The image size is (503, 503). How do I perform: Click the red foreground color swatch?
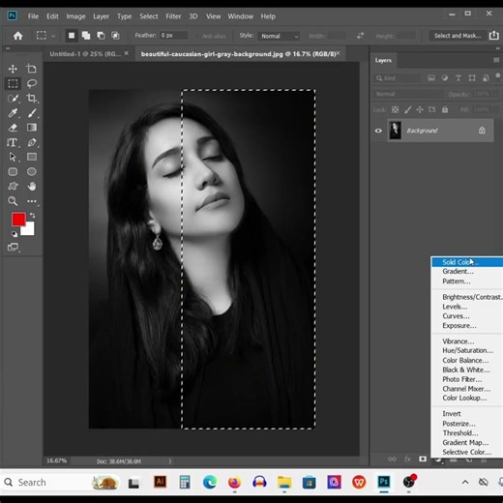(x=18, y=220)
